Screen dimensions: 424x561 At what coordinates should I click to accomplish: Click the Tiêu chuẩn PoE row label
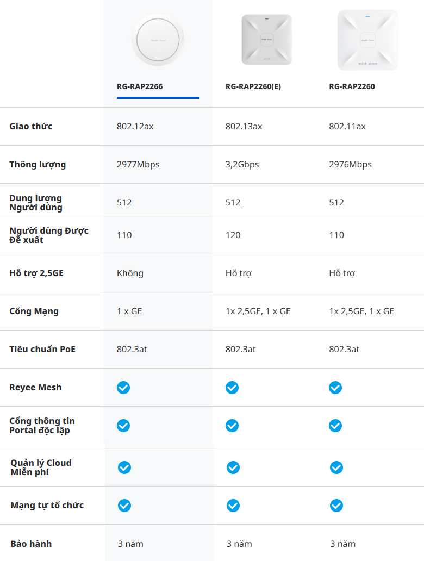(42, 349)
